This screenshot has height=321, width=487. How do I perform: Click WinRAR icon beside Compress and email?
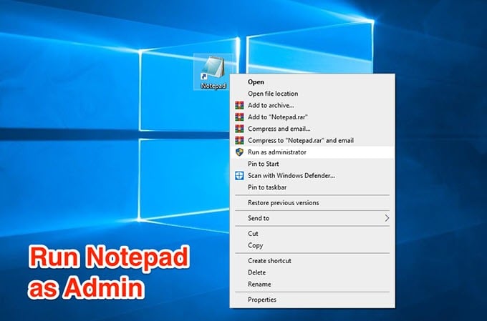pos(239,129)
